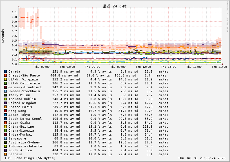Click the 'Thu 00:00' time axis label
The image size is (230, 162).
tap(42, 67)
